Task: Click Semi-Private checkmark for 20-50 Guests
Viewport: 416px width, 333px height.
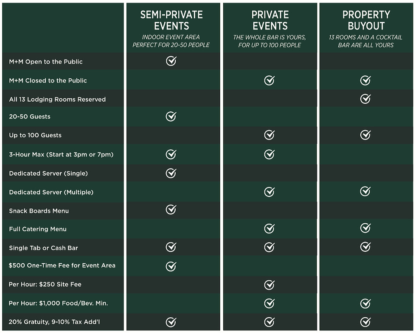Action: [x=171, y=116]
